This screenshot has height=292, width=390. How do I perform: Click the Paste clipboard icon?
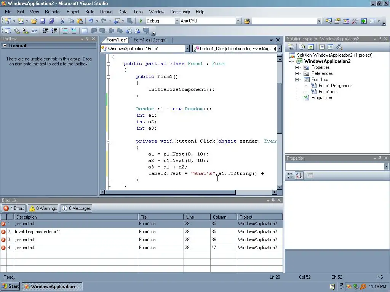pyautogui.click(x=80, y=21)
